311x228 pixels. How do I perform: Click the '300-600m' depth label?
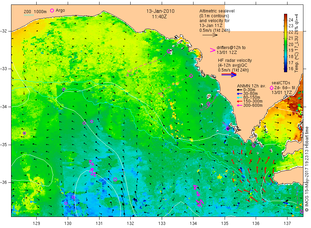253,105
